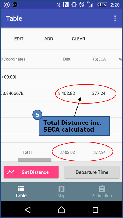Select the EDIT action

pos(19,39)
